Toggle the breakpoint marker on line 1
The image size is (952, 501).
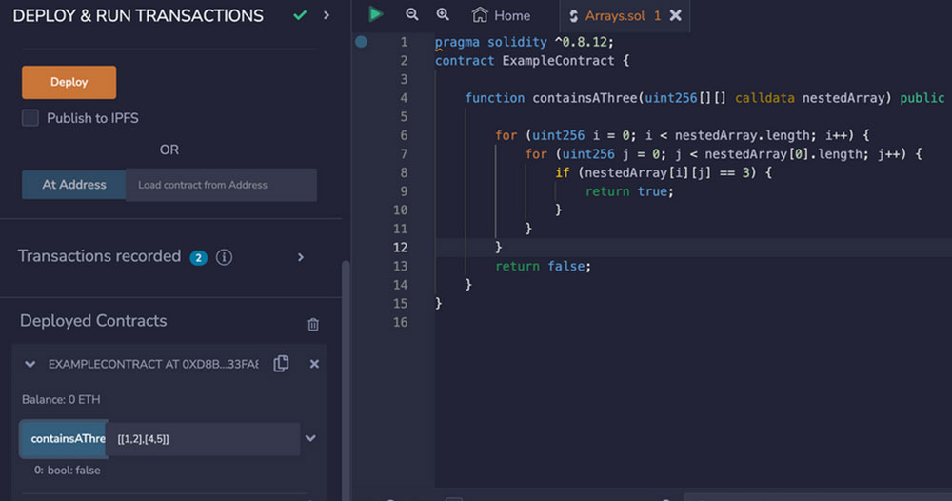361,42
